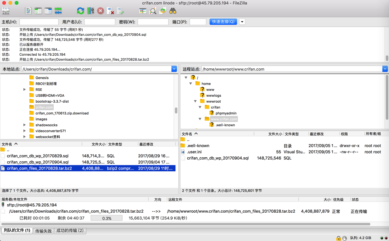Click the server icon beside sftp://root@45.79.205.194

pos(3,205)
